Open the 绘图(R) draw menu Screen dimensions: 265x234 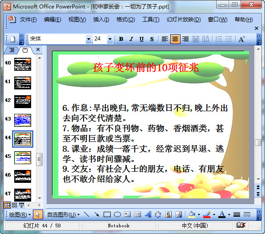20,215
